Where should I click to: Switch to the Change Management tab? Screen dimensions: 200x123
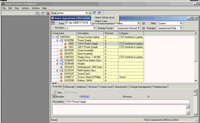pos(140,87)
